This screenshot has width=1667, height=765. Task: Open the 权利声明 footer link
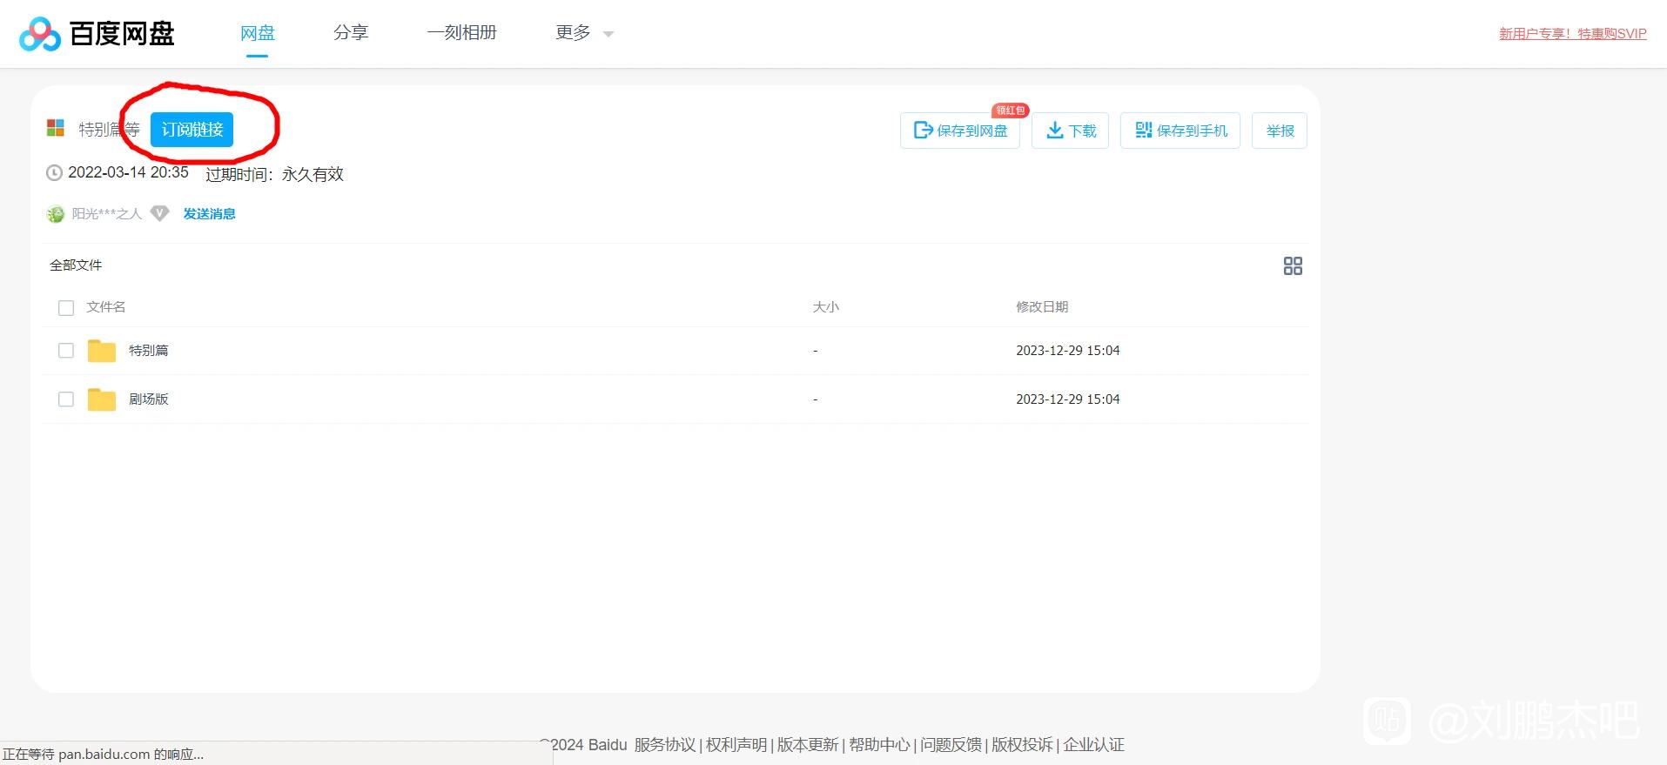pyautogui.click(x=736, y=745)
